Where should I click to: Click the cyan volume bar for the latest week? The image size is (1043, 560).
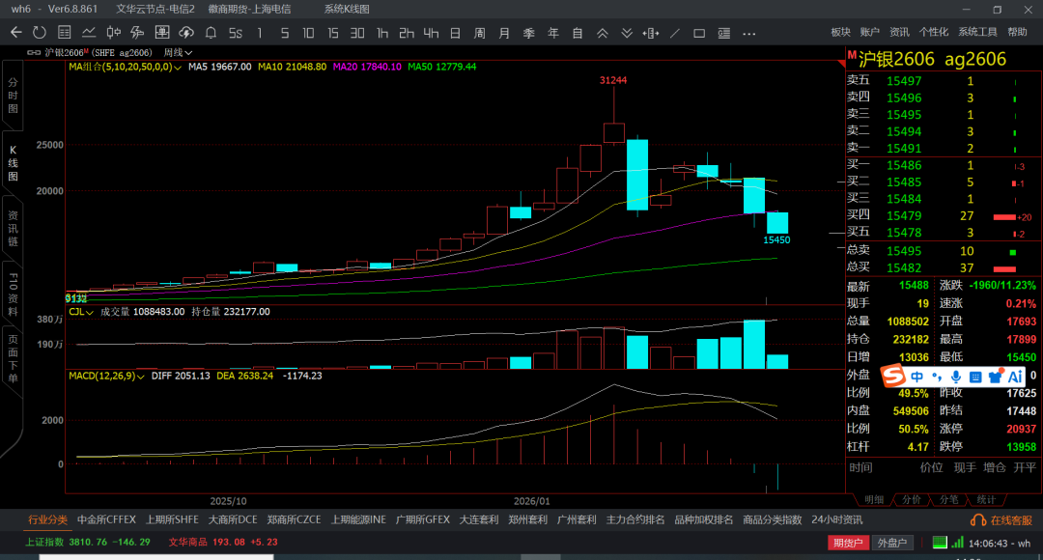click(777, 361)
